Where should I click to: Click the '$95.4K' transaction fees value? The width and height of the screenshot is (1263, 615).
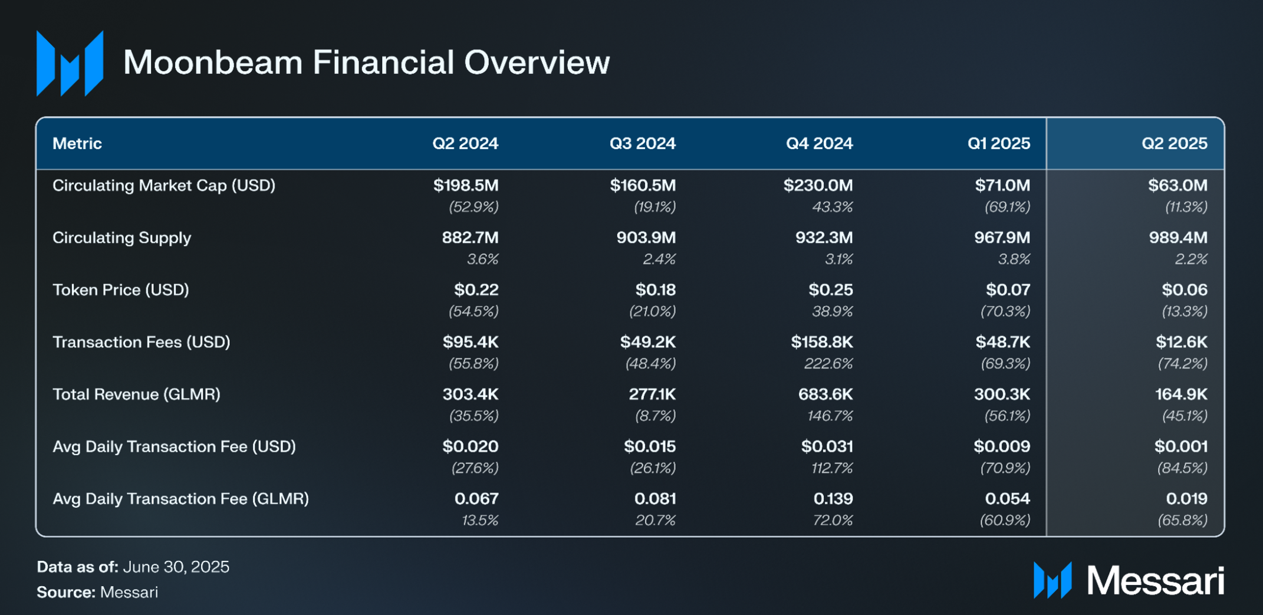pyautogui.click(x=471, y=342)
